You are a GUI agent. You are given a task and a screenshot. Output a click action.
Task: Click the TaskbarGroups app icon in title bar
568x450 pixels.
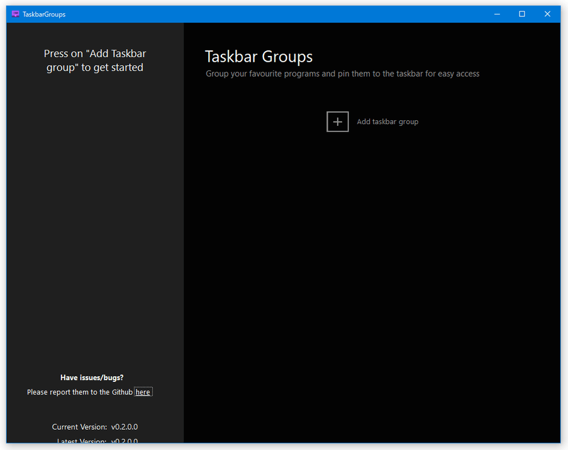(x=15, y=14)
